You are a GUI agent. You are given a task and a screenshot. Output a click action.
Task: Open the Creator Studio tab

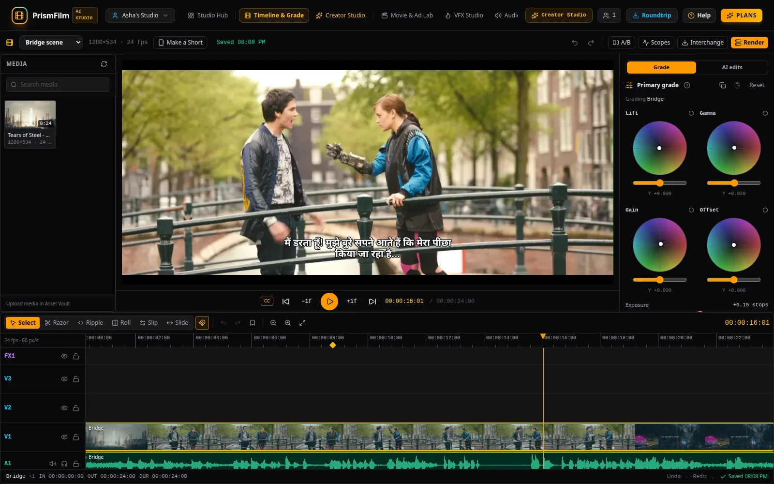point(341,15)
